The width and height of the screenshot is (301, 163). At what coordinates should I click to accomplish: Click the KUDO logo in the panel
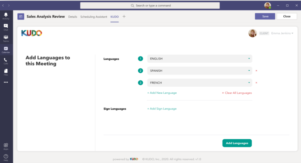(32, 33)
